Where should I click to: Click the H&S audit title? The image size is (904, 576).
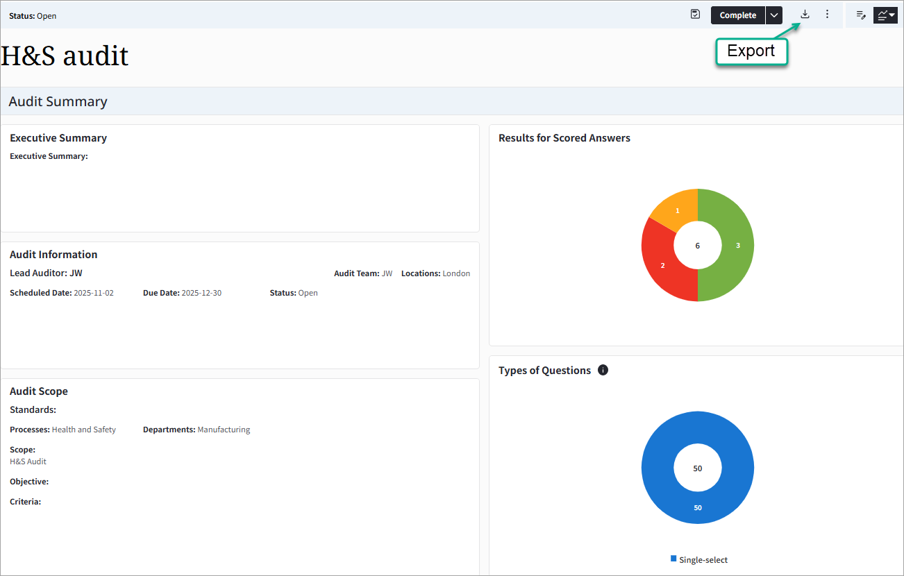(x=65, y=56)
